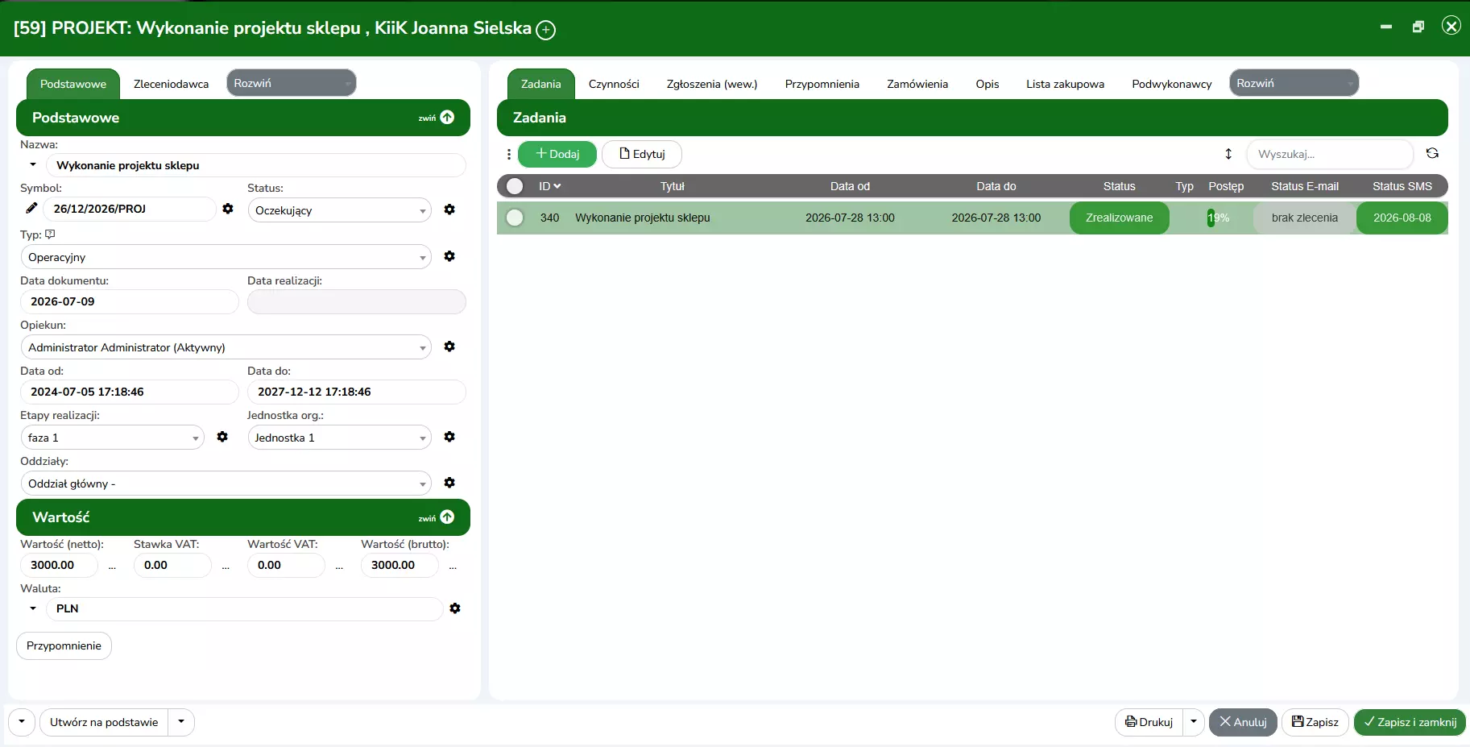
Task: Sort by the ID column header
Action: tap(549, 186)
